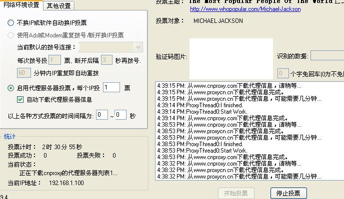
Task: Open the whopopular.com Michael-Jackson link
Action: [245, 9]
